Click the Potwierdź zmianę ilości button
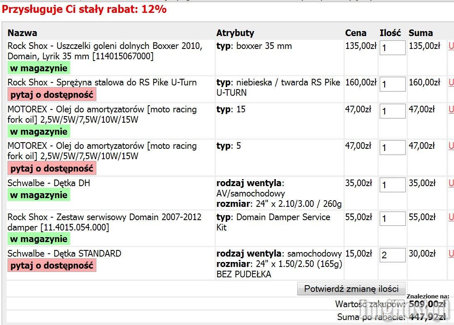Screen dimensions: 454x325 pos(351,289)
